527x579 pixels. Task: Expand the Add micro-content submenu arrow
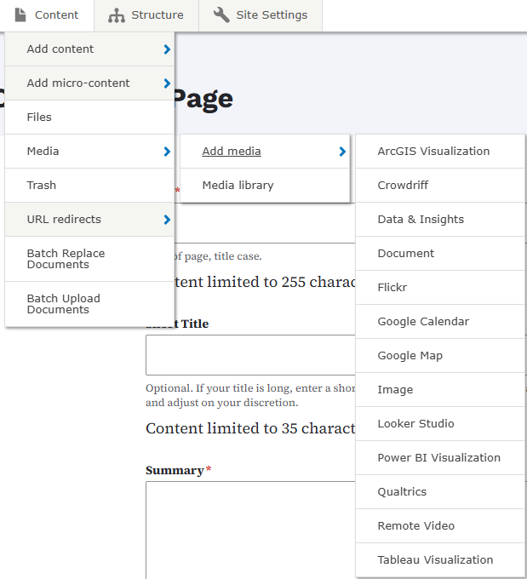click(167, 83)
